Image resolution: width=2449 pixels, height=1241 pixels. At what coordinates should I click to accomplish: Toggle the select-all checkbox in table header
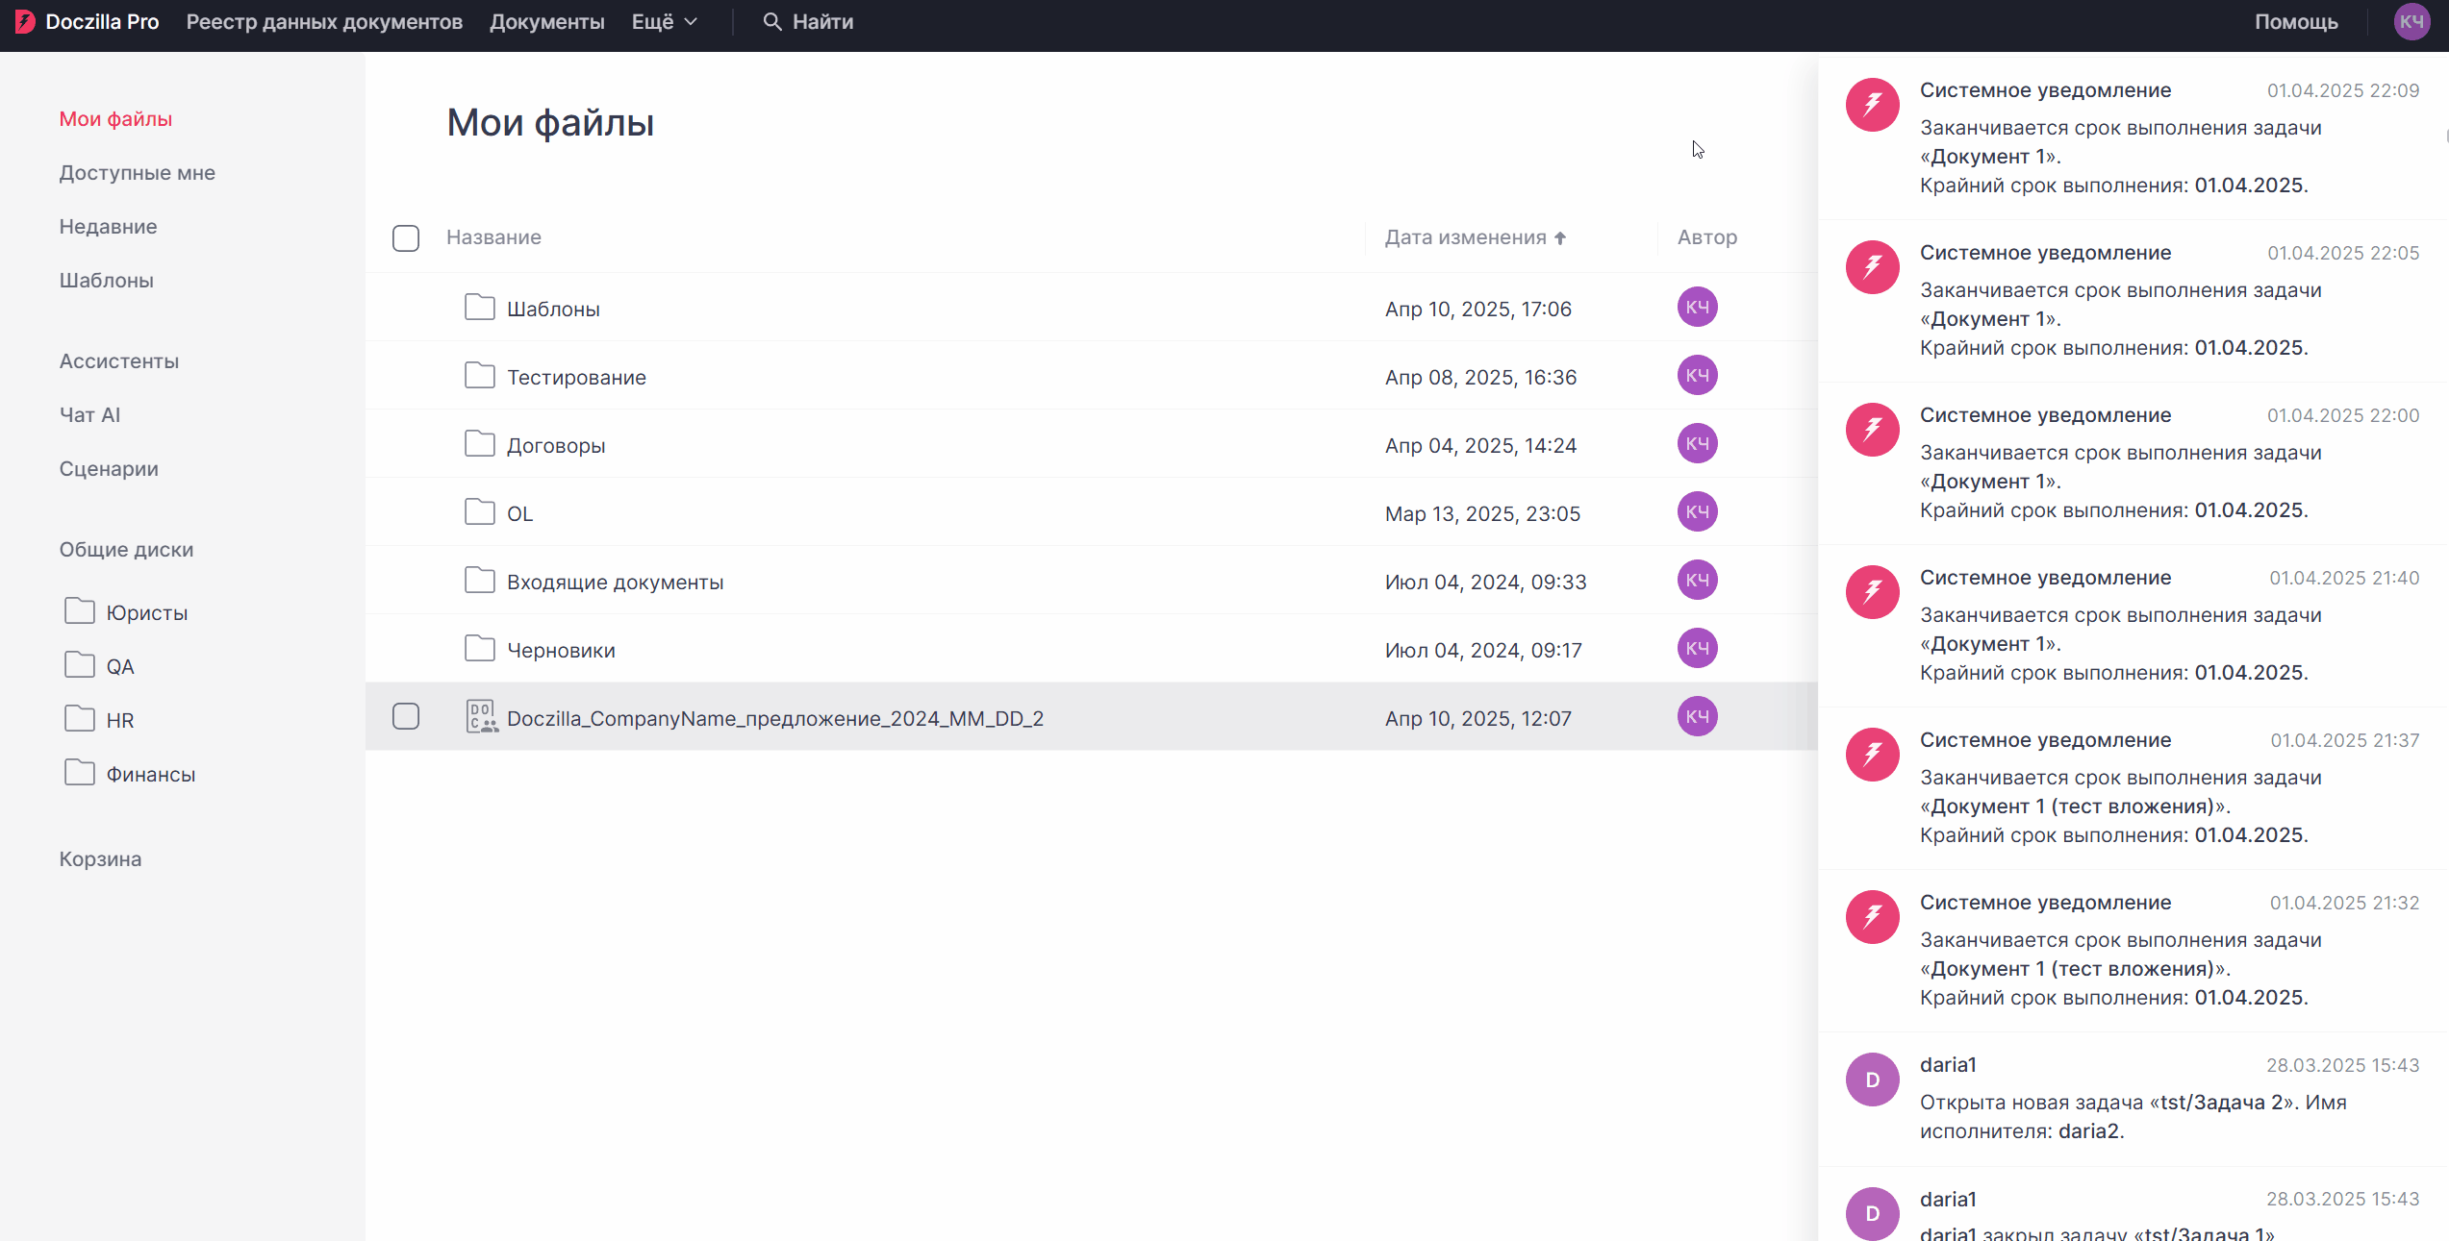point(406,237)
